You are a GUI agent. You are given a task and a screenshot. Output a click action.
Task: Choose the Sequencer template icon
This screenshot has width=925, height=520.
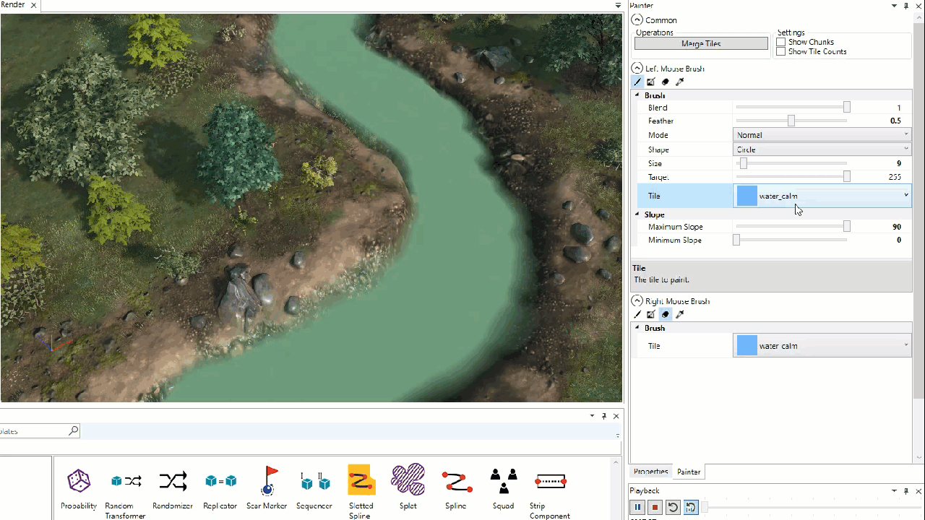tap(314, 481)
